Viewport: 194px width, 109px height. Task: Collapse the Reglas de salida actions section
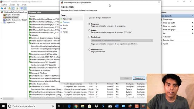click(192, 16)
